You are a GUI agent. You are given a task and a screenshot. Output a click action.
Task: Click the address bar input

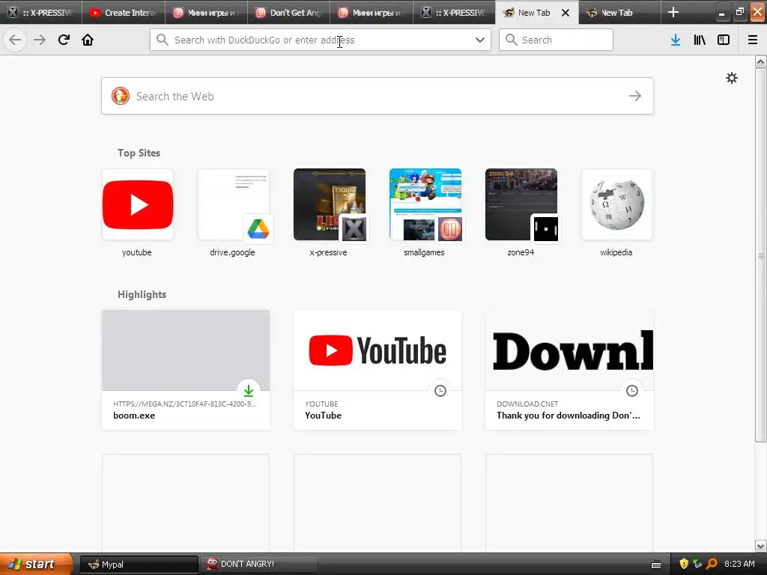(x=321, y=40)
